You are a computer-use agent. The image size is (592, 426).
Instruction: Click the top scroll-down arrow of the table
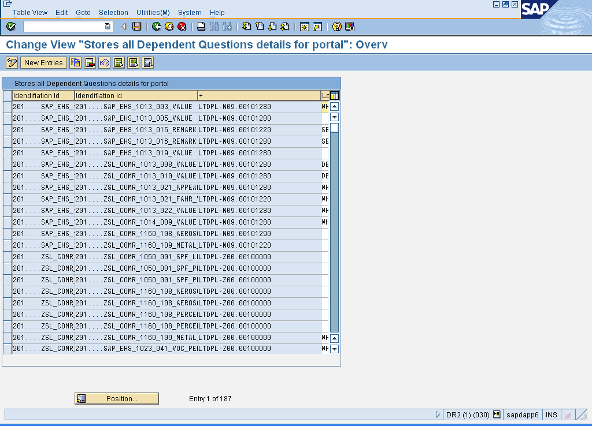pos(335,117)
